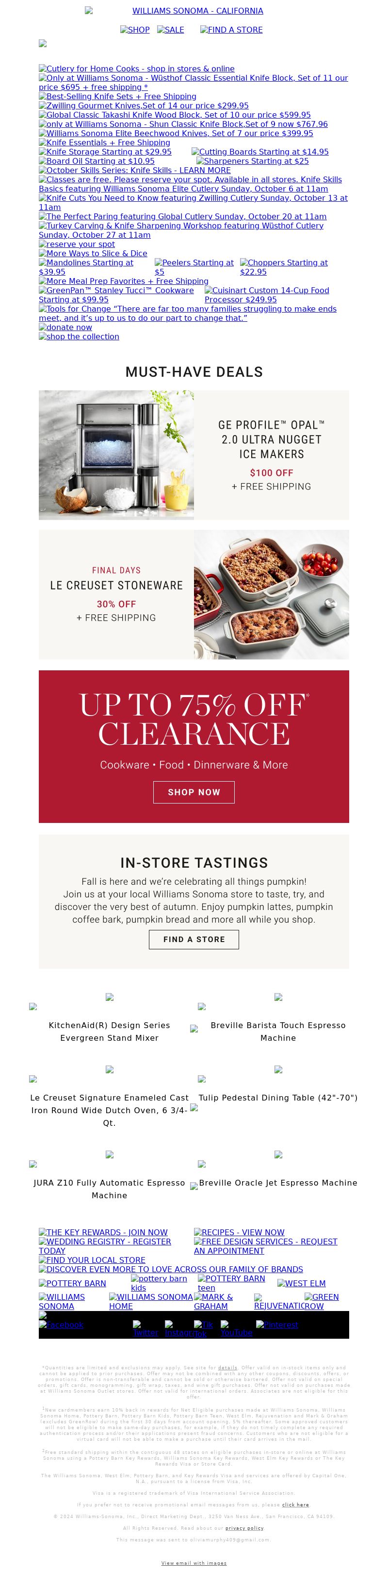The image size is (388, 1591).
Task: Open the SHOP navigation item
Action: coord(135,30)
